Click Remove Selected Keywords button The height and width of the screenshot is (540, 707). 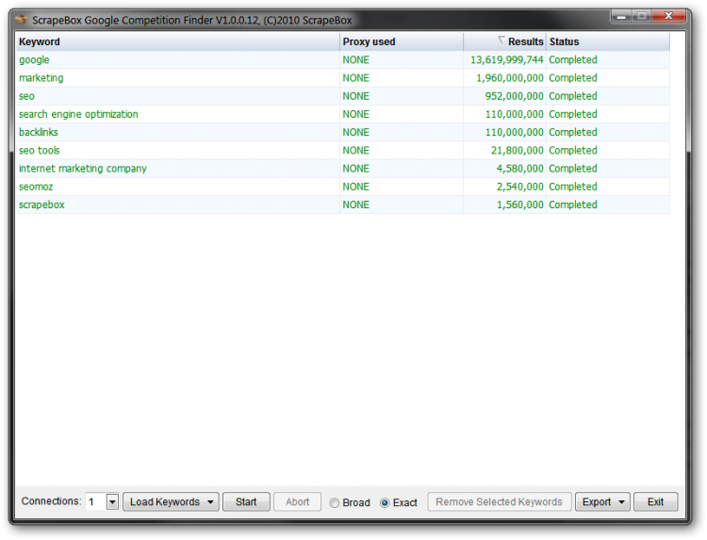(x=499, y=501)
